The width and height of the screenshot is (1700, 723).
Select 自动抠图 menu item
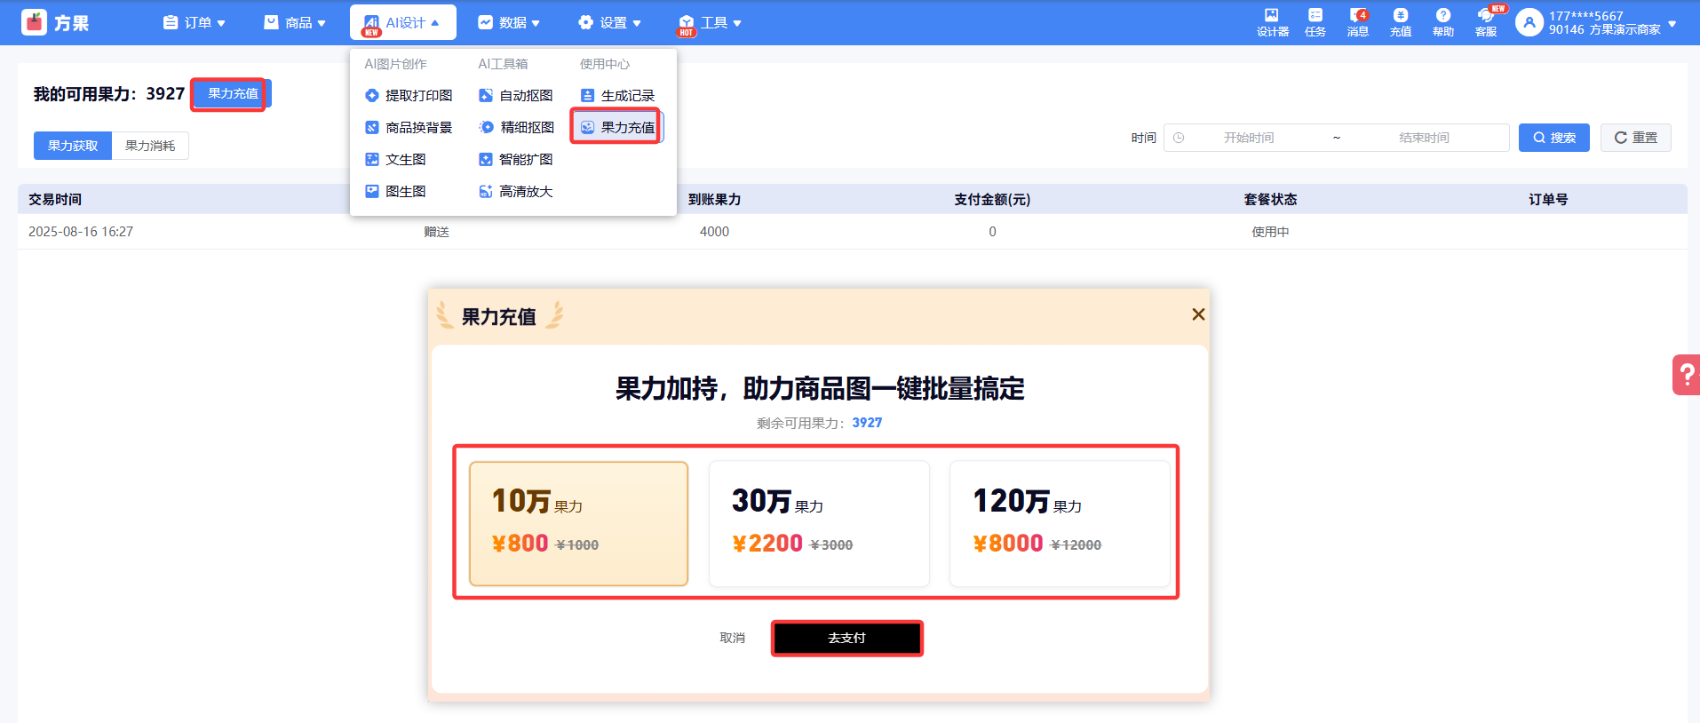tap(516, 95)
